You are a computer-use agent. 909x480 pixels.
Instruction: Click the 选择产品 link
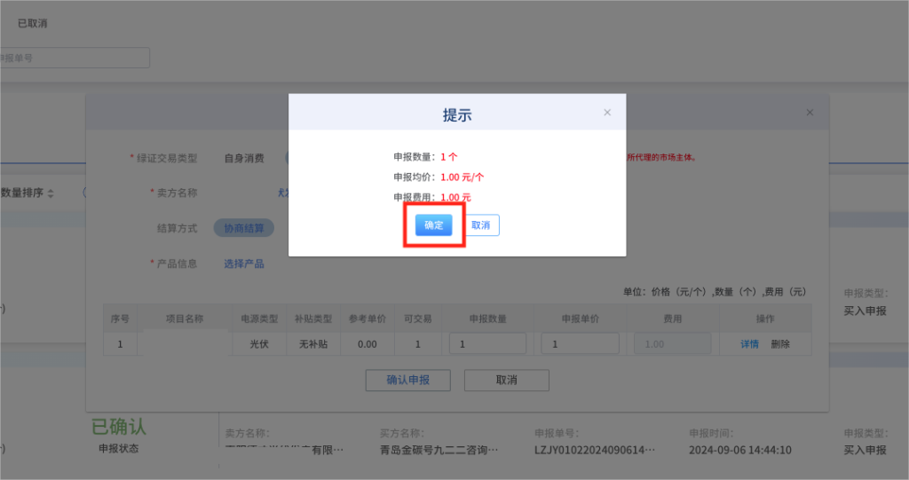click(243, 264)
